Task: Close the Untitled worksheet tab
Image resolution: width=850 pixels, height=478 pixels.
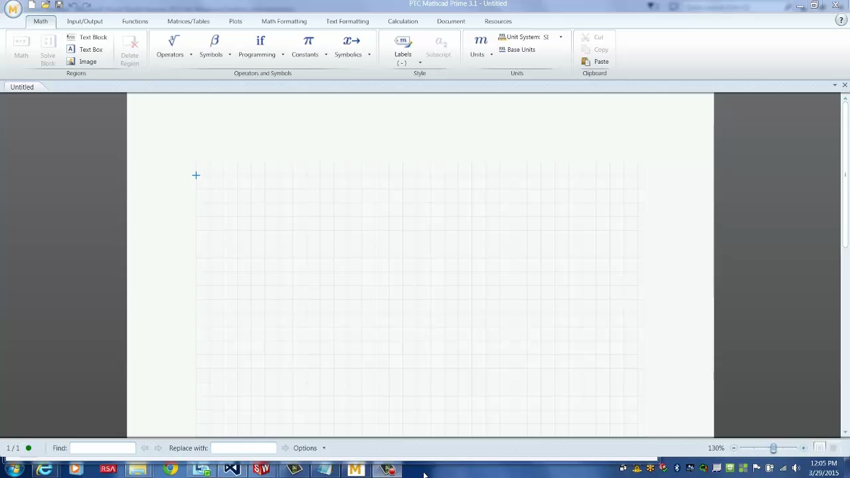Action: [845, 85]
